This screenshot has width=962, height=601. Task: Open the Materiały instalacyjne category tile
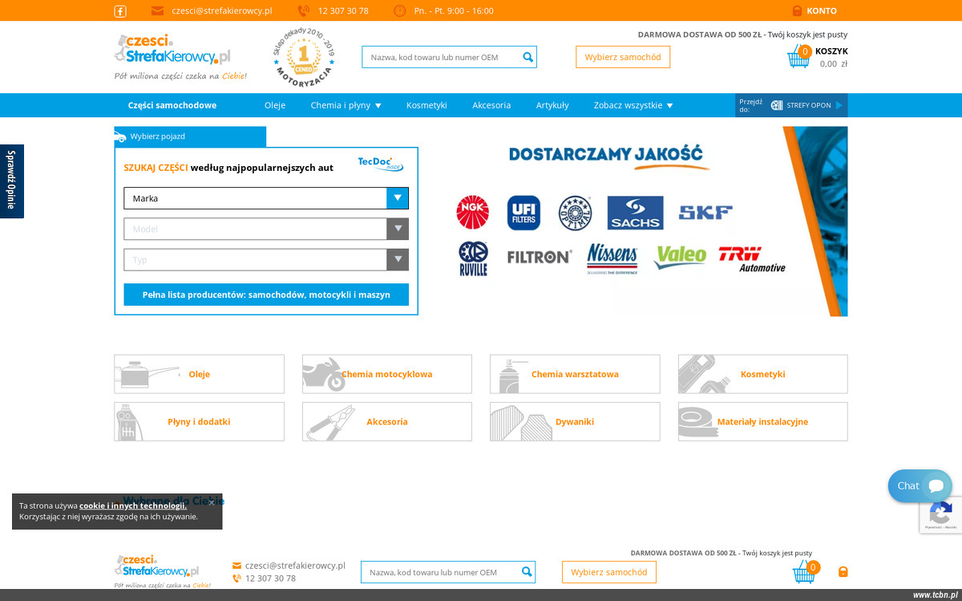[762, 421]
